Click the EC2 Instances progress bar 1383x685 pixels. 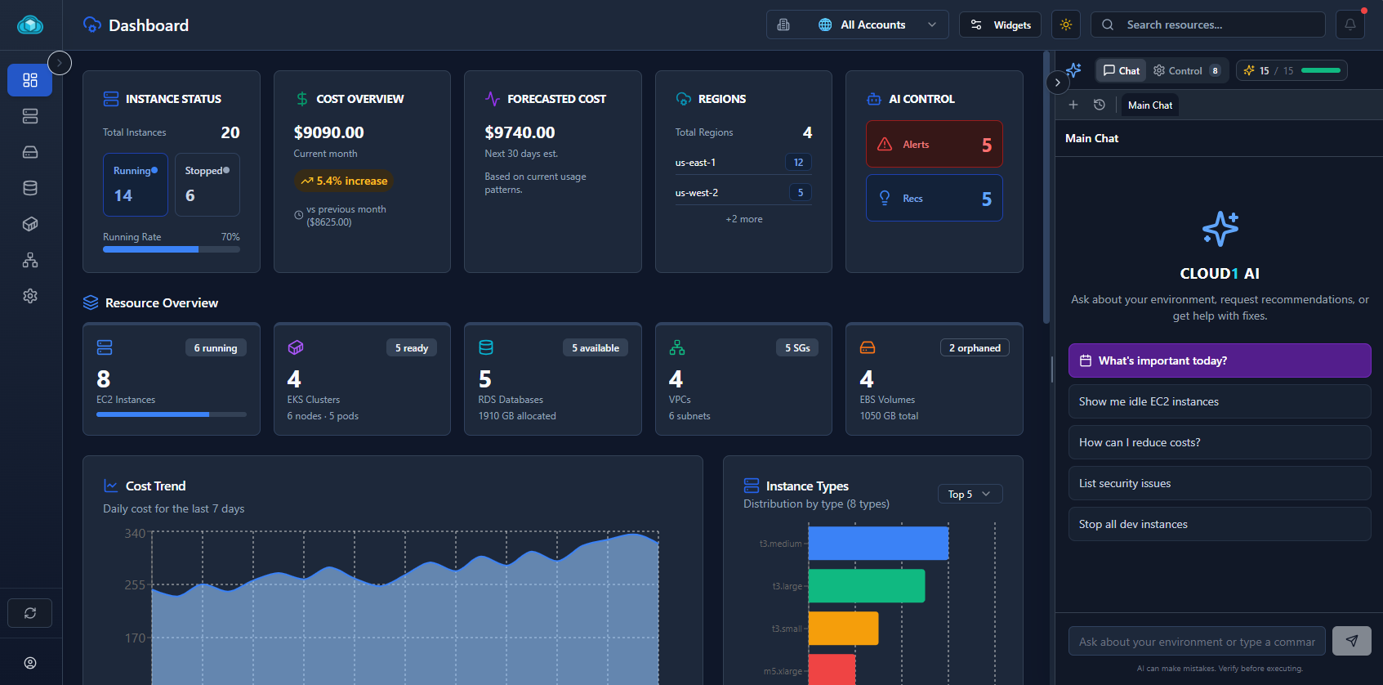tap(172, 414)
